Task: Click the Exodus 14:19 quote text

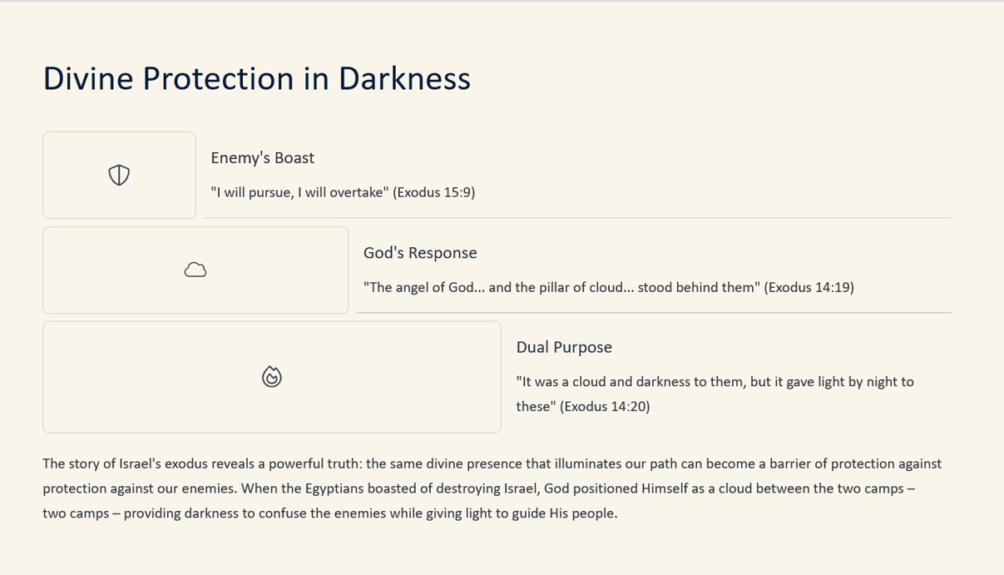Action: tap(609, 287)
